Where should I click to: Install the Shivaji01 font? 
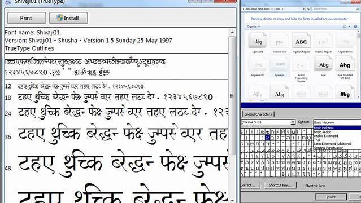click(68, 18)
